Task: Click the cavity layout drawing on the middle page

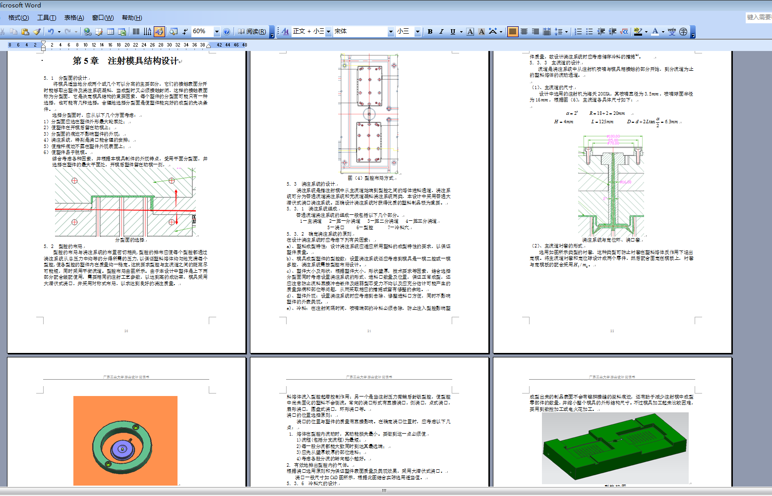Action: pyautogui.click(x=369, y=114)
